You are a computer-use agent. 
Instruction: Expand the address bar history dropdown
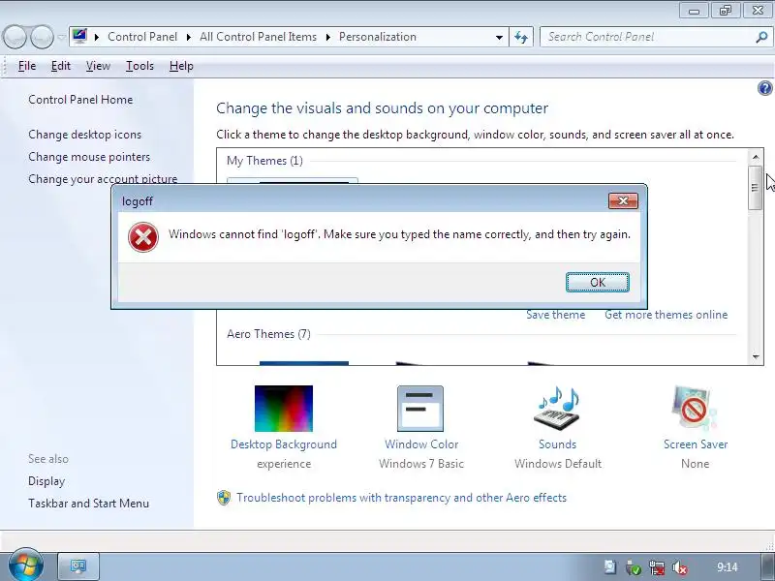(499, 37)
